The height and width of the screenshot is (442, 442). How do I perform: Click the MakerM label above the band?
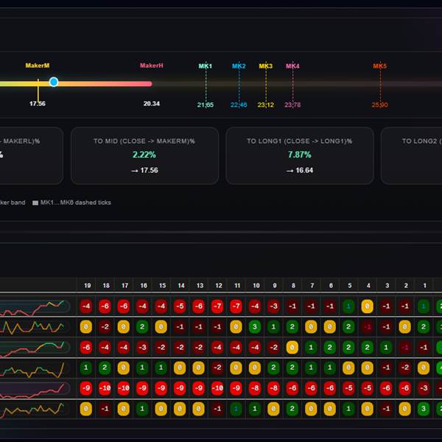click(38, 66)
